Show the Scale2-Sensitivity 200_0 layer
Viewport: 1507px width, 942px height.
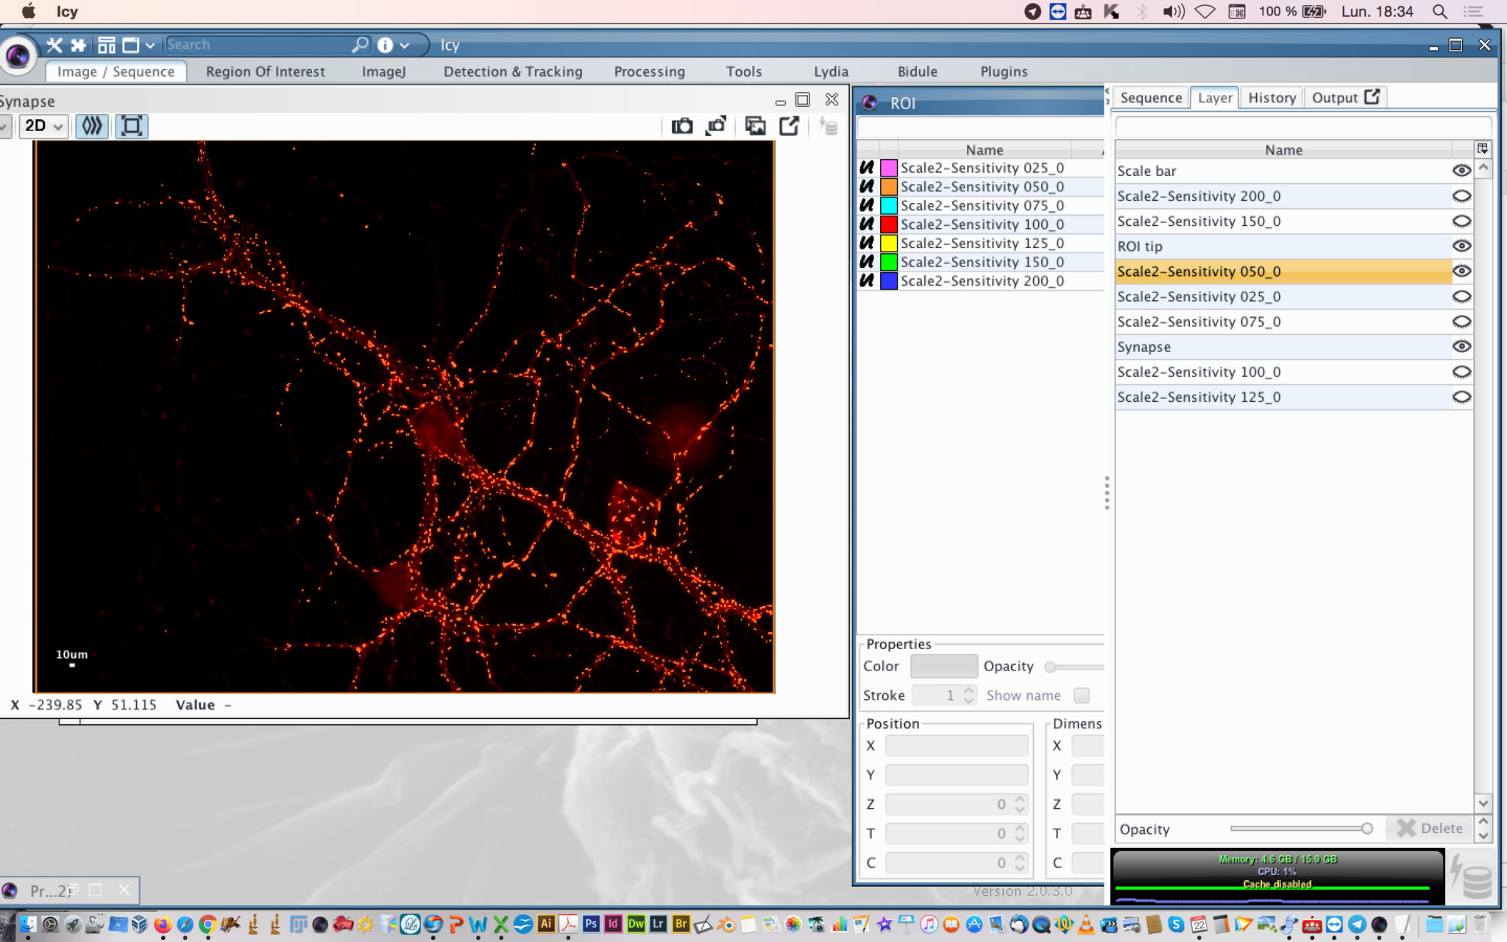[1461, 196]
